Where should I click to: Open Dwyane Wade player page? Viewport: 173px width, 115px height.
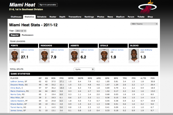click(x=17, y=85)
